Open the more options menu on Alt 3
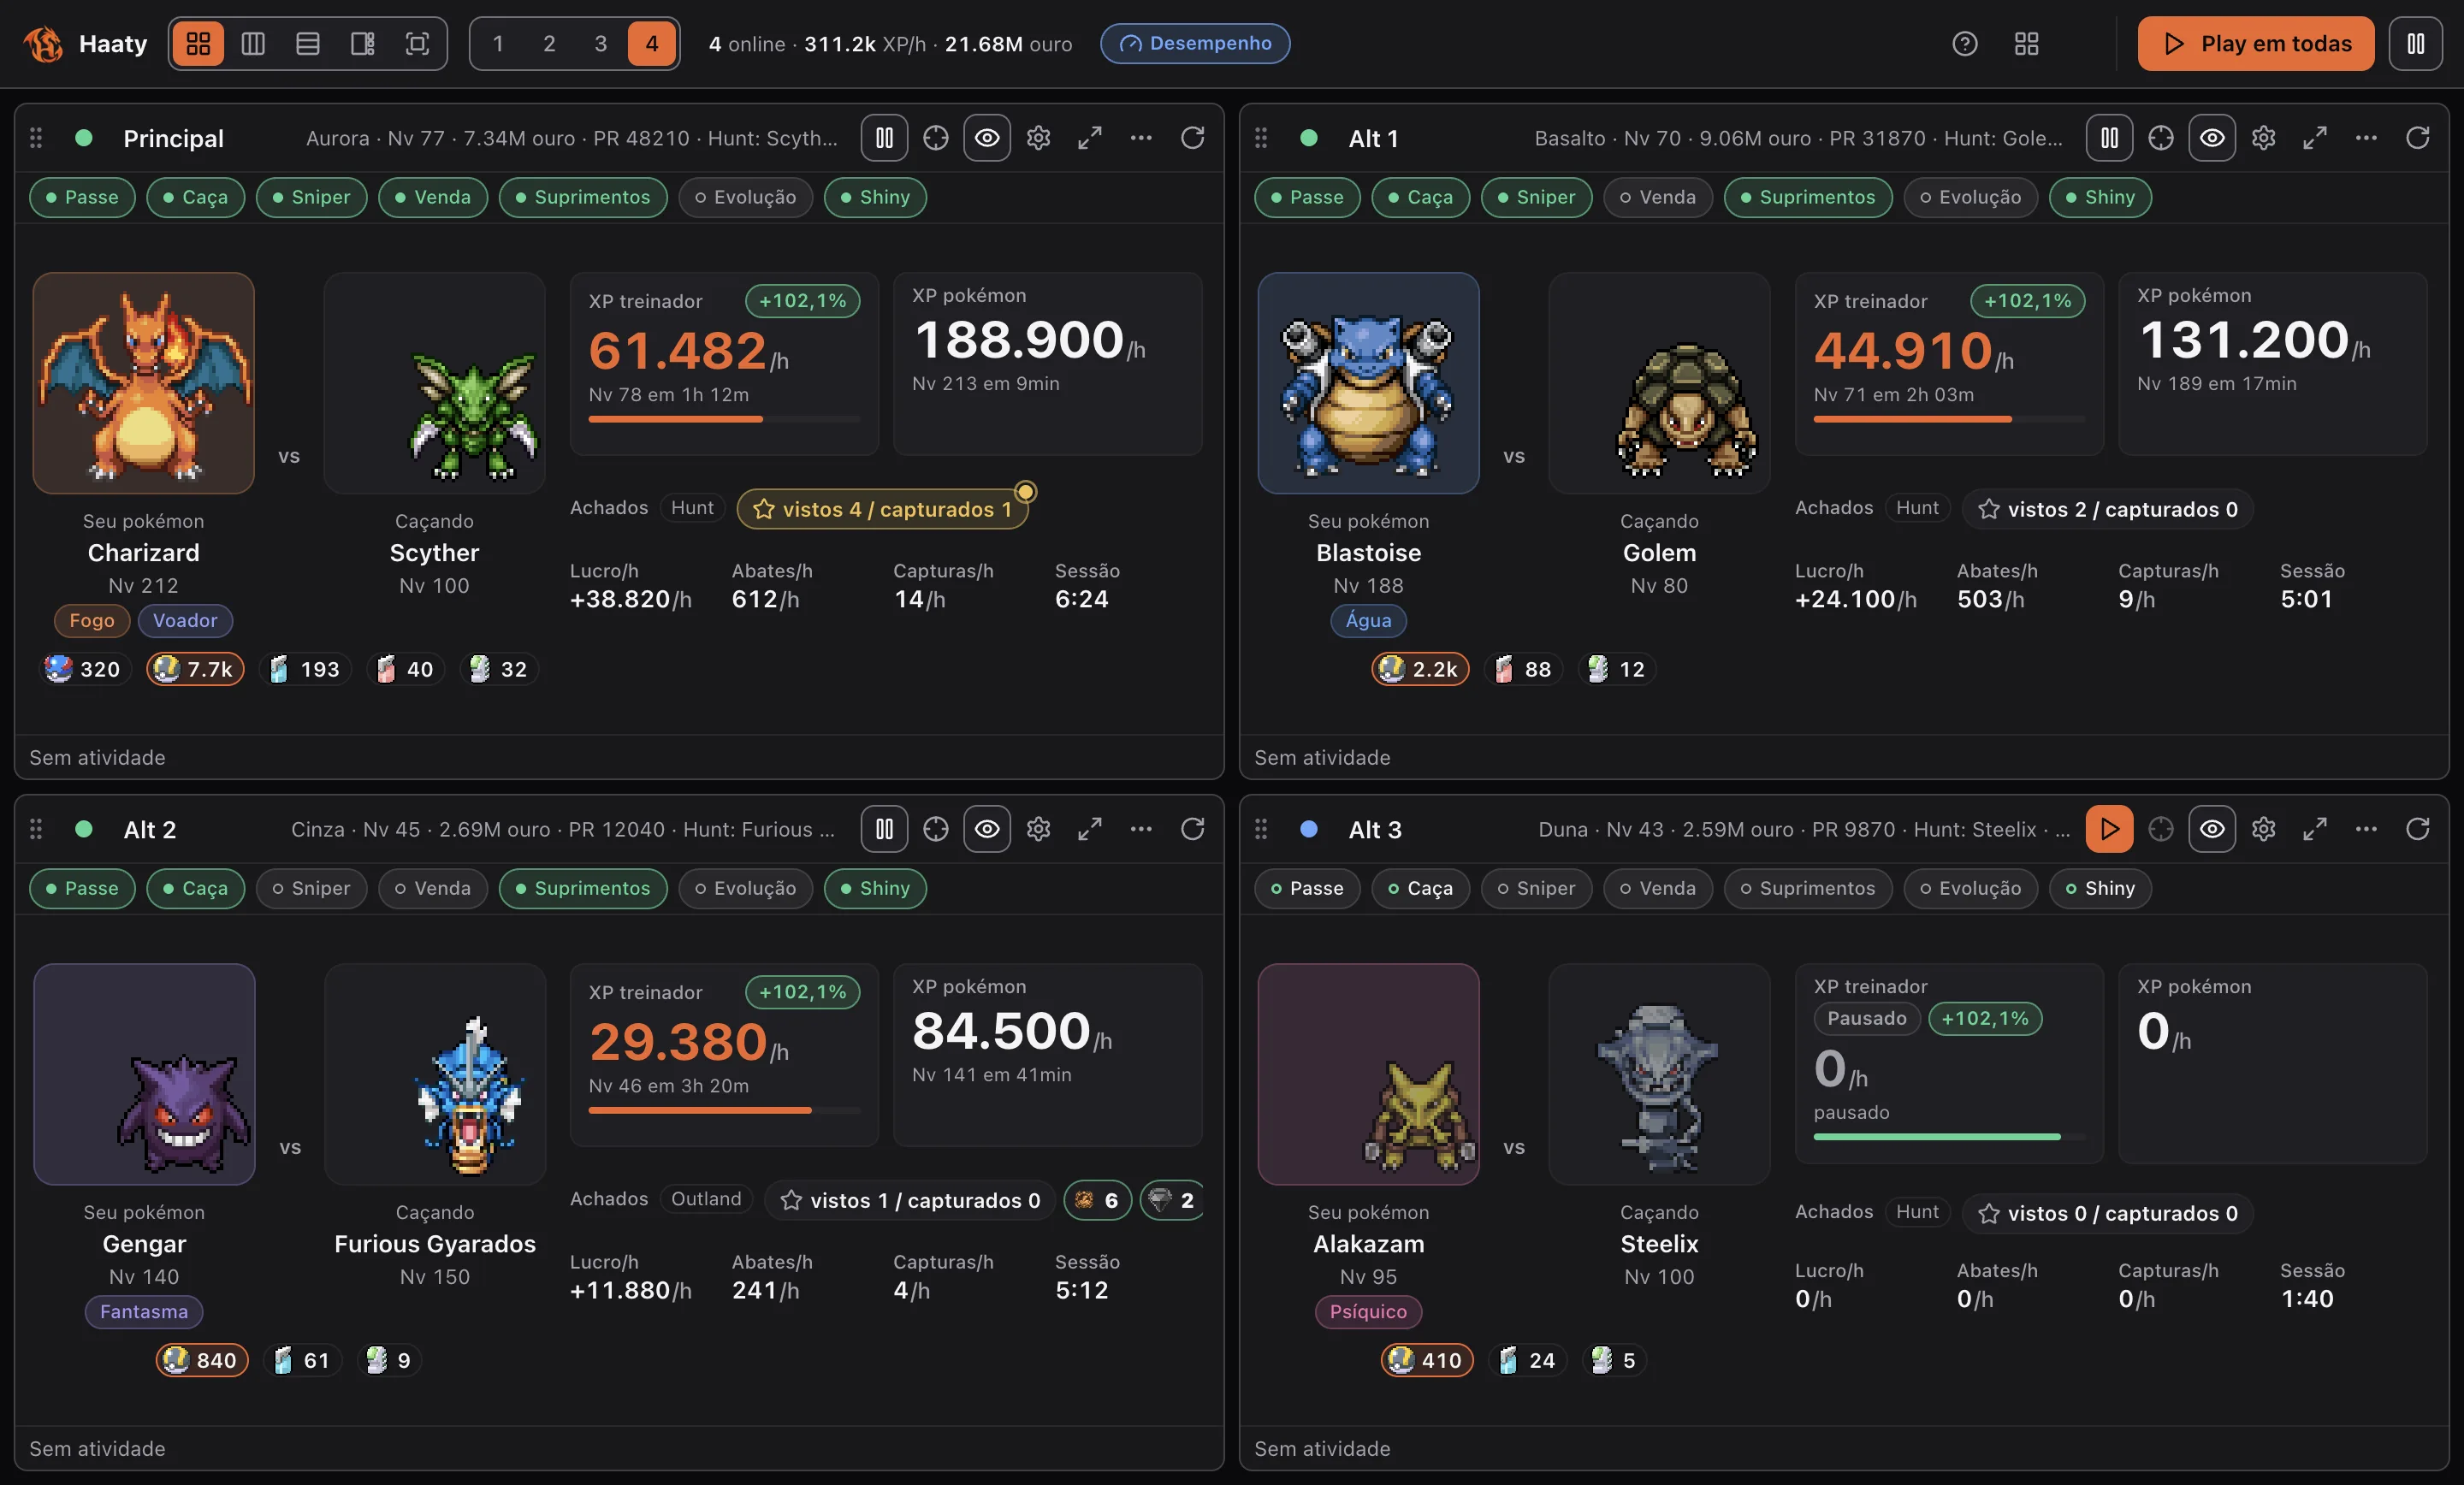The height and width of the screenshot is (1485, 2464). coord(2366,829)
